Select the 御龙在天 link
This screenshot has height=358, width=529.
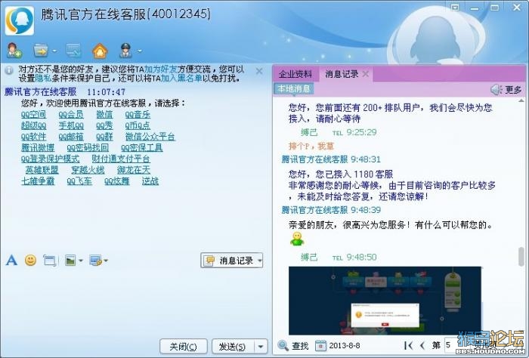(134, 170)
